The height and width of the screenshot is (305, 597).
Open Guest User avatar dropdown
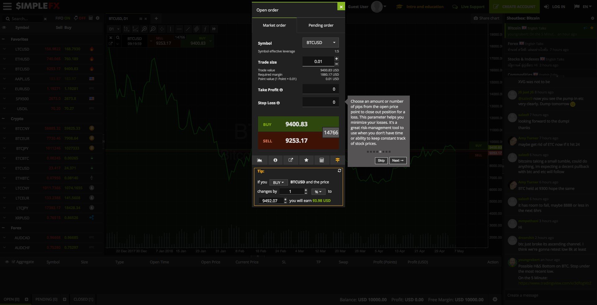point(379,7)
